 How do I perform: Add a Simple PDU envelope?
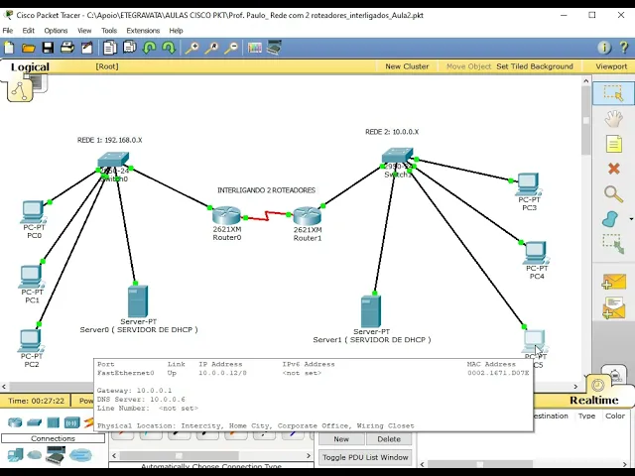(614, 282)
